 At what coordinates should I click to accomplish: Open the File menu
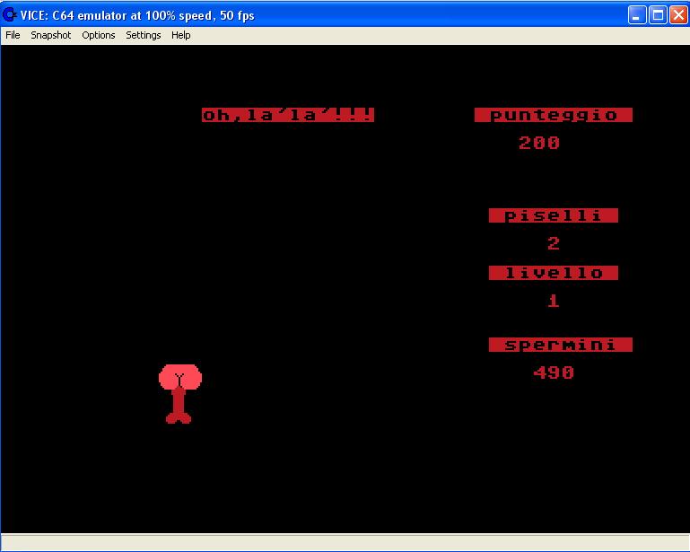point(13,35)
